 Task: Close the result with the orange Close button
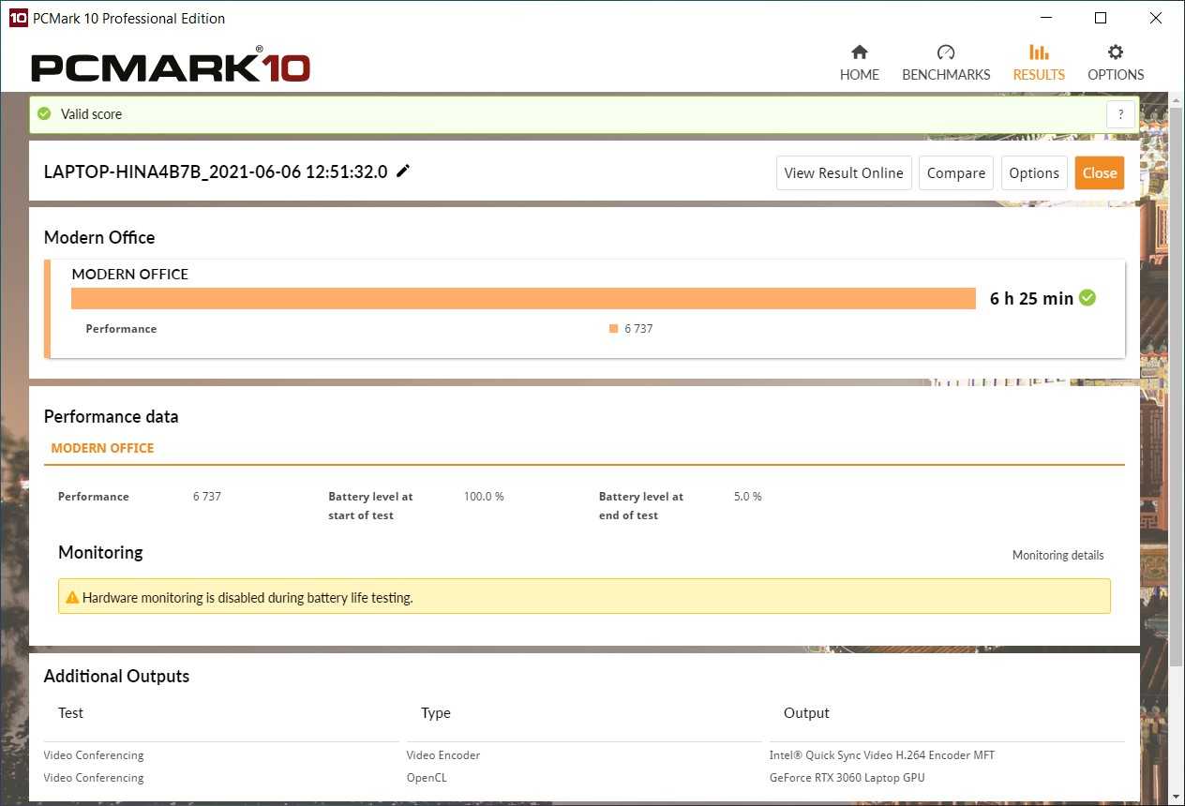(x=1099, y=172)
